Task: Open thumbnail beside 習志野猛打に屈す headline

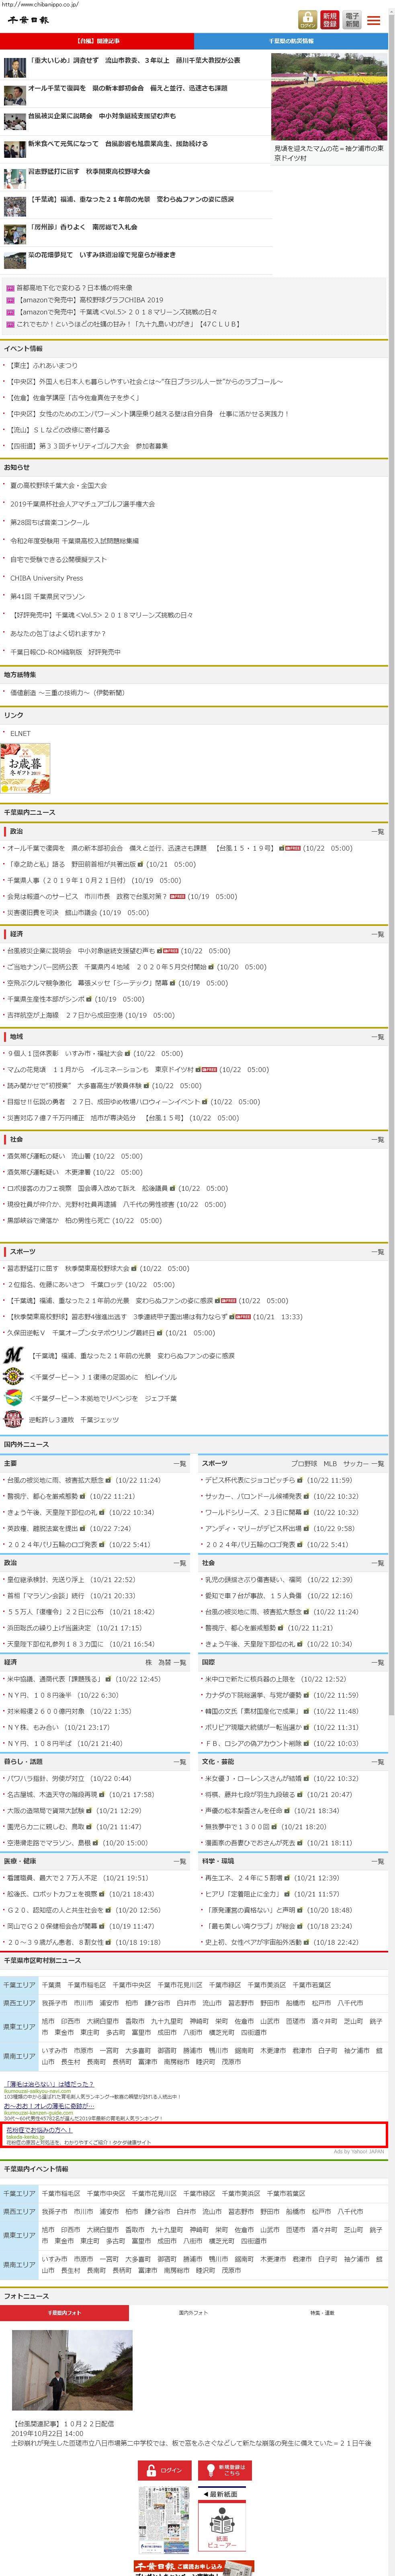Action: pos(15,179)
